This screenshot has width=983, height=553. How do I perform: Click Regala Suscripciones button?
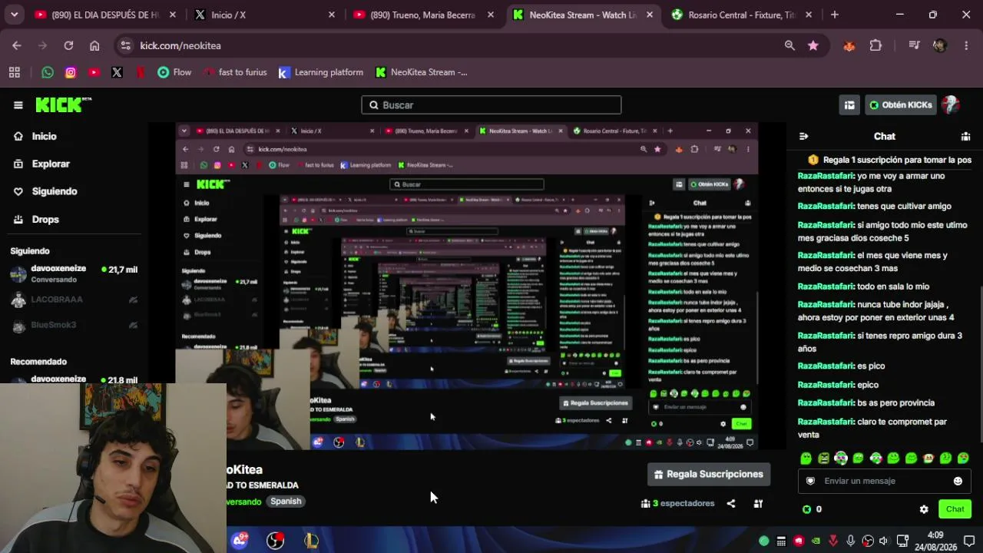click(x=709, y=474)
